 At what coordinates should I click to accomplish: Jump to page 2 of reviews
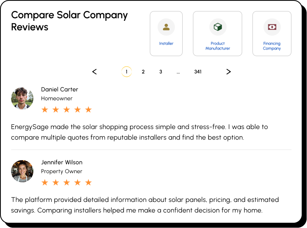143,72
